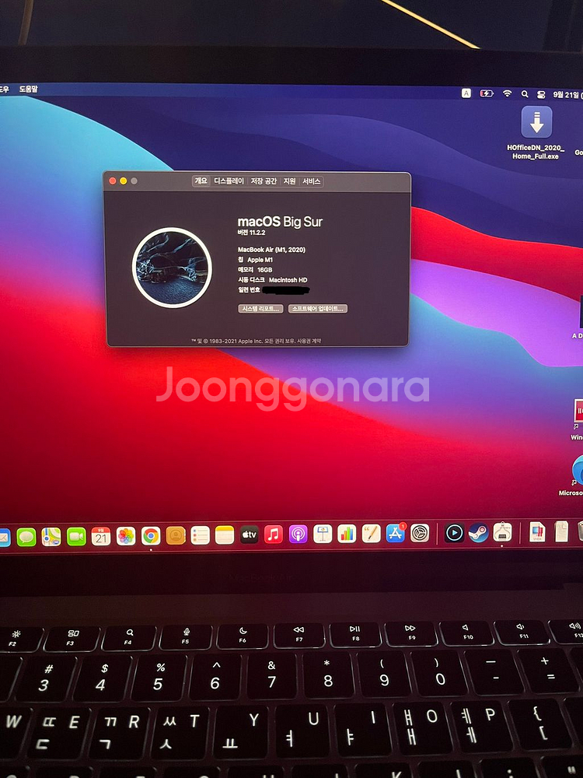Screen dimensions: 583x778
Task: Open the 저장 공간 tab
Action: (x=264, y=181)
